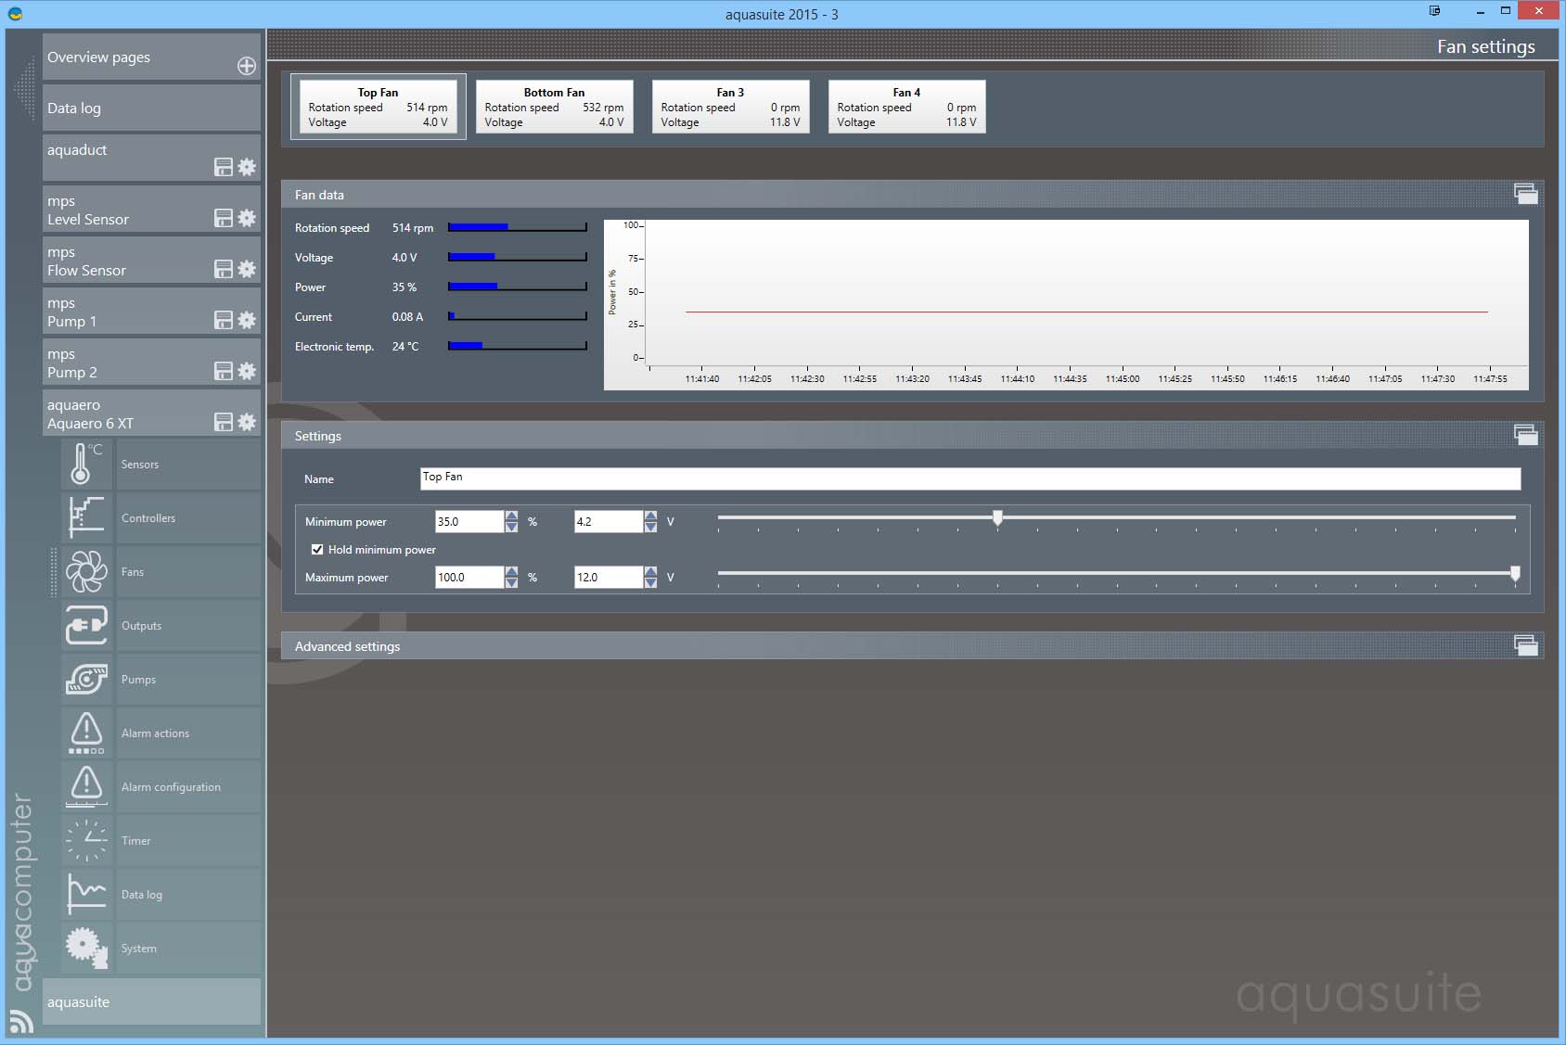This screenshot has width=1566, height=1045.
Task: Click the Controllers curve icon
Action: [x=85, y=517]
